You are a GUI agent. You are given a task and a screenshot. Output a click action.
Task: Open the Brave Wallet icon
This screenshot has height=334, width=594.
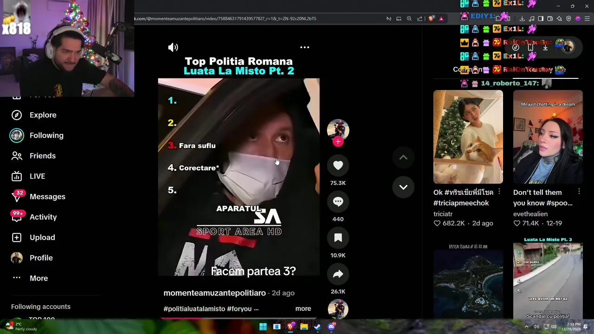[x=550, y=19]
